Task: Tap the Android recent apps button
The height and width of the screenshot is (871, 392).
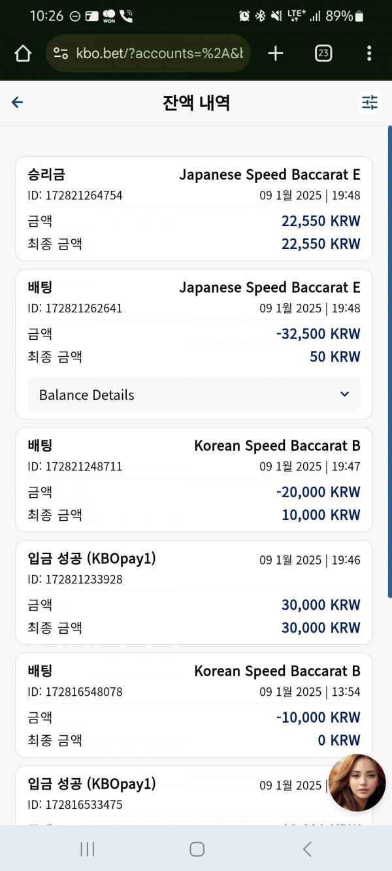Action: [87, 849]
